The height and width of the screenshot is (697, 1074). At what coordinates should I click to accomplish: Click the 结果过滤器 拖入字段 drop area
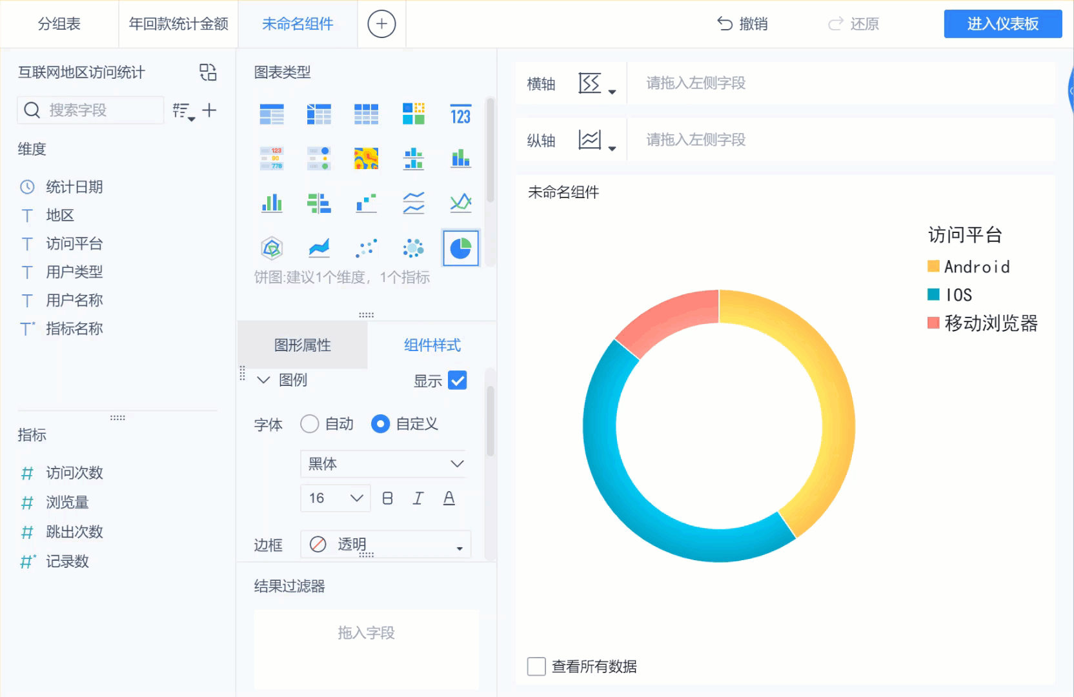[x=367, y=649]
